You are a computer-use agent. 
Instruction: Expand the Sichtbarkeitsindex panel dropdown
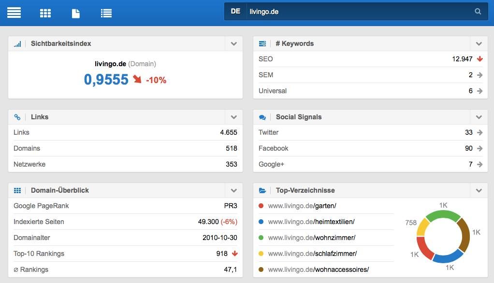(234, 43)
